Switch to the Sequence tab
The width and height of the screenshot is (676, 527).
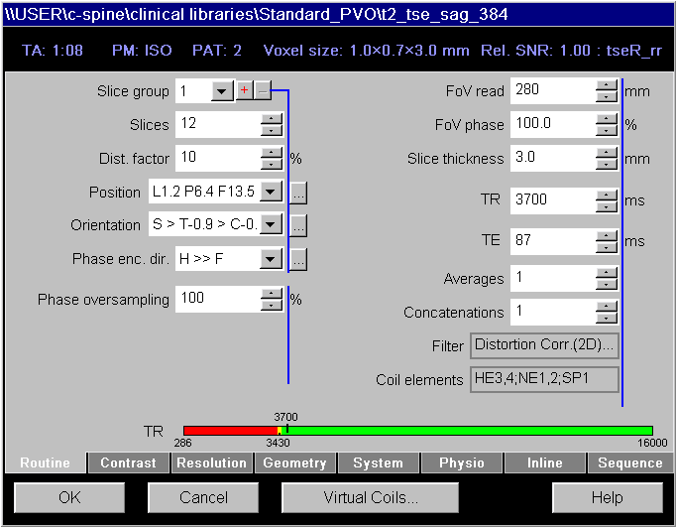pyautogui.click(x=629, y=462)
